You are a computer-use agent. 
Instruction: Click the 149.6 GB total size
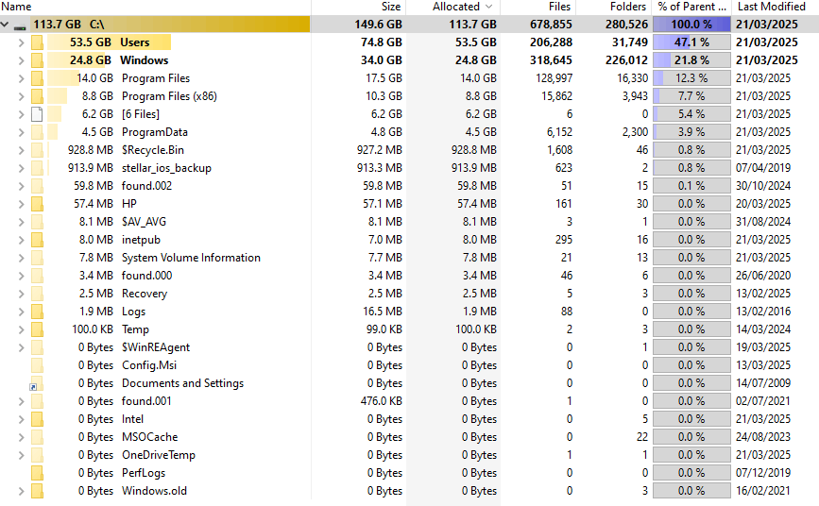click(x=378, y=25)
